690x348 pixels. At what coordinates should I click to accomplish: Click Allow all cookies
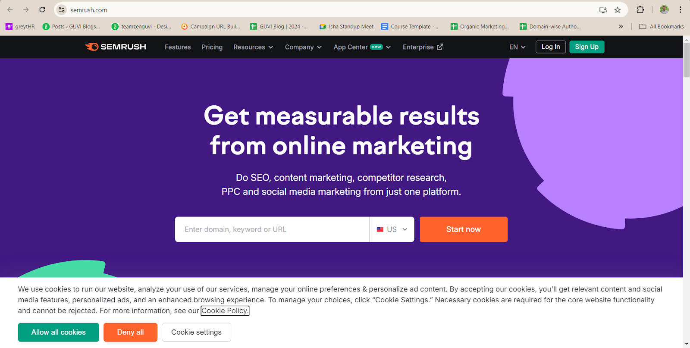click(59, 332)
